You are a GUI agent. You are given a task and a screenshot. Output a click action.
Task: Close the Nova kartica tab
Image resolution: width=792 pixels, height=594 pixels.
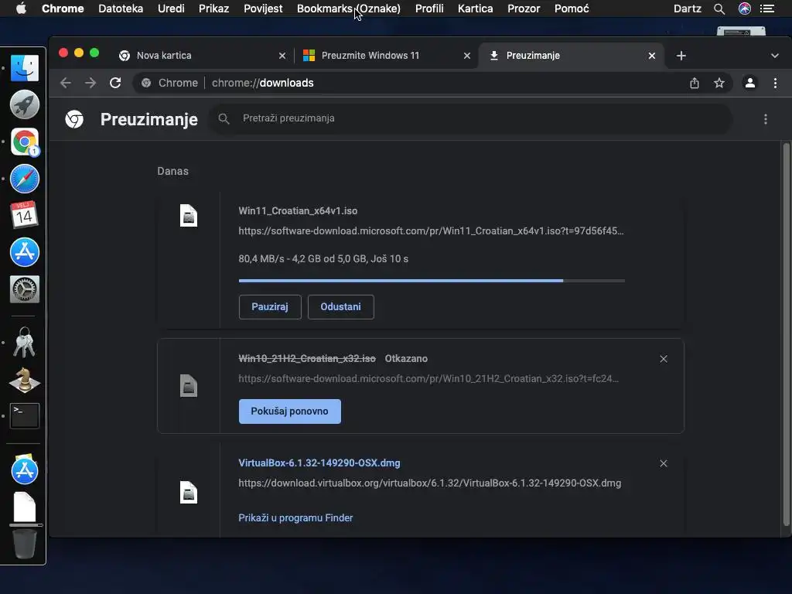tap(282, 56)
